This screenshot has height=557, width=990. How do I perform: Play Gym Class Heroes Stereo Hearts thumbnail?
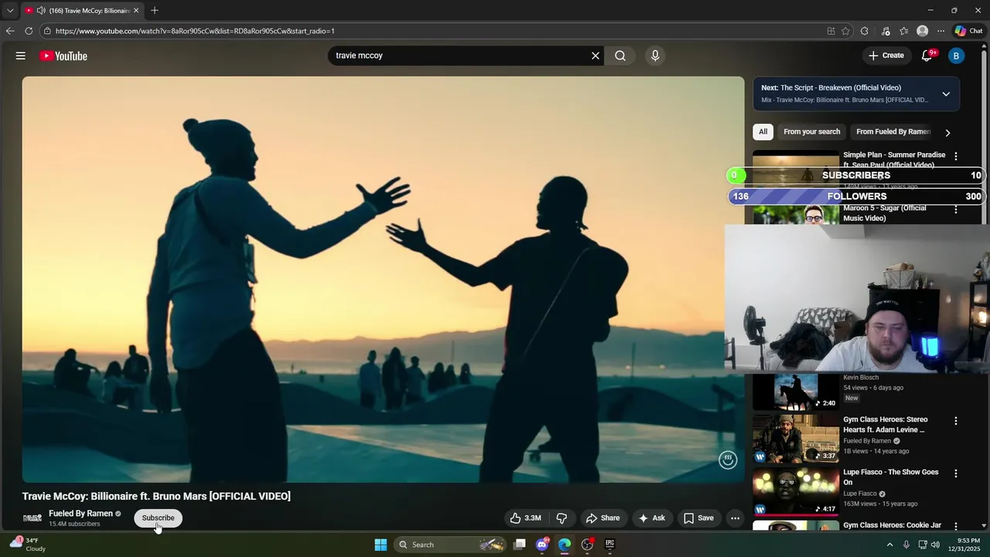[x=796, y=439]
